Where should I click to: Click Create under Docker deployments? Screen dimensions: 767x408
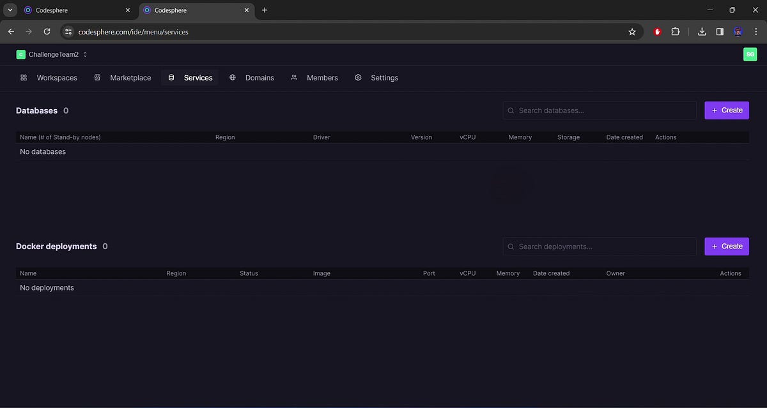coord(727,246)
